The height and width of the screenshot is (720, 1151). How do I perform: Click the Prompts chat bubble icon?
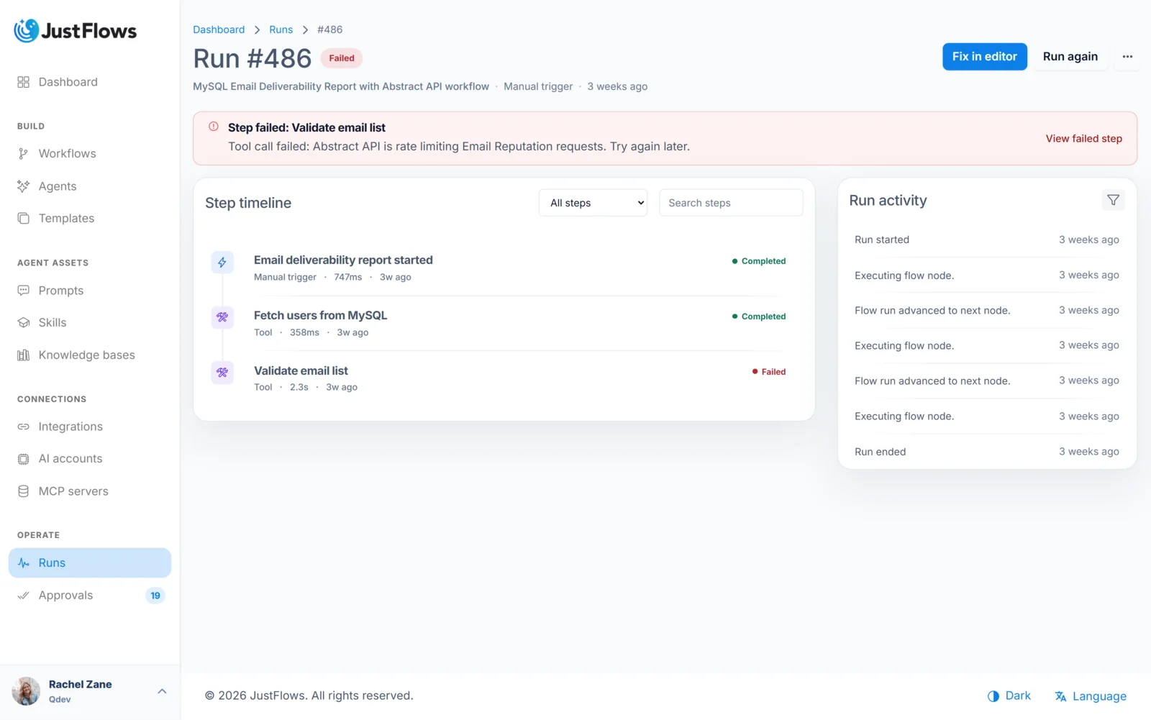[24, 291]
